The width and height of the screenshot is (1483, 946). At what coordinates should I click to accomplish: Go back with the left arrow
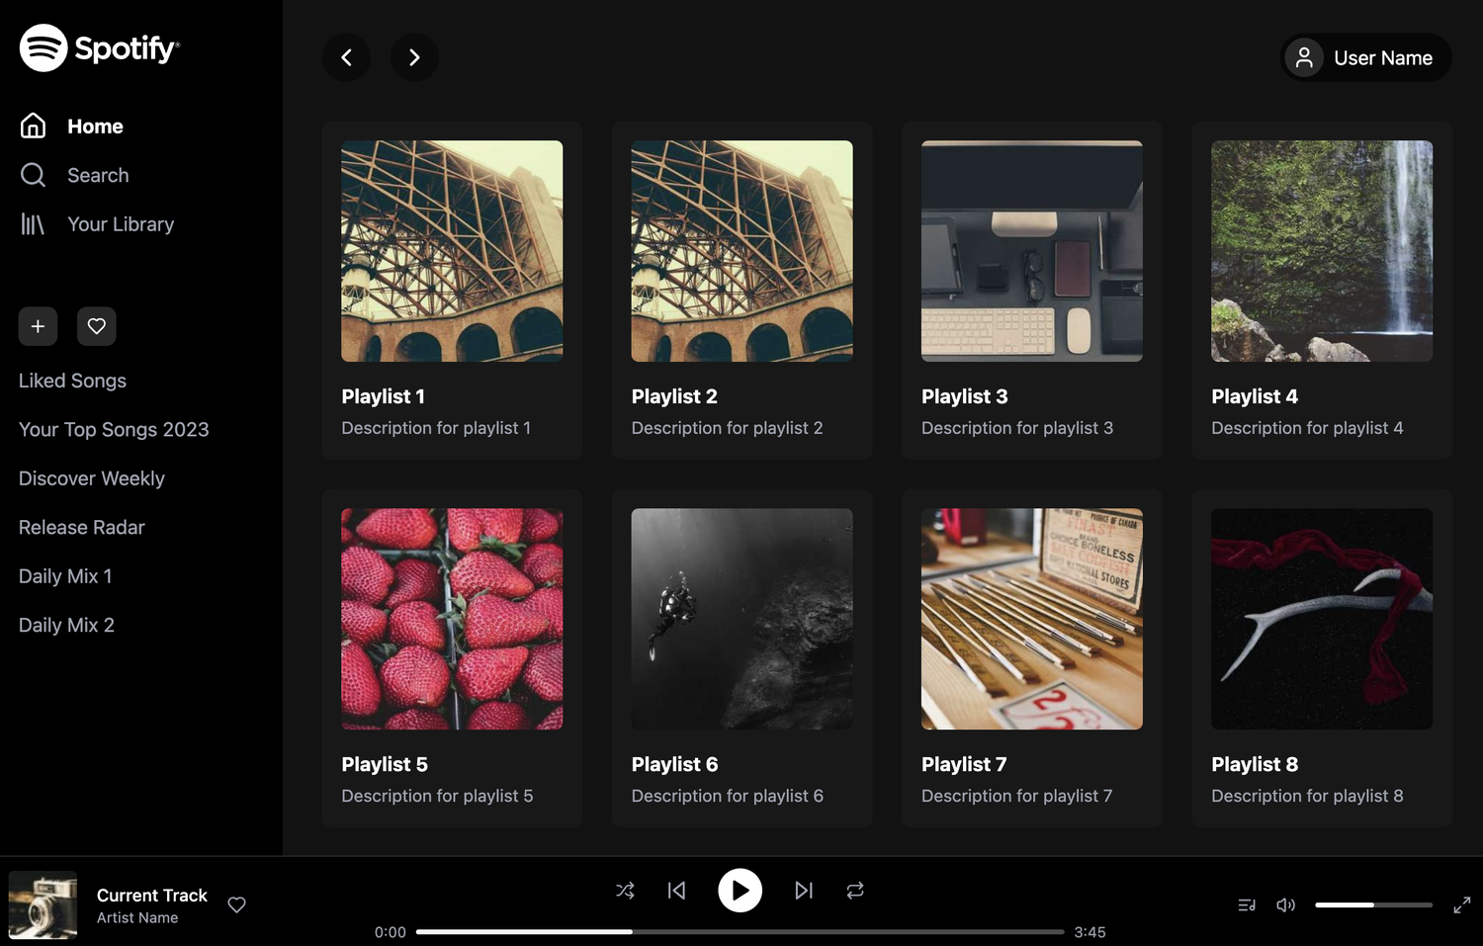[346, 57]
